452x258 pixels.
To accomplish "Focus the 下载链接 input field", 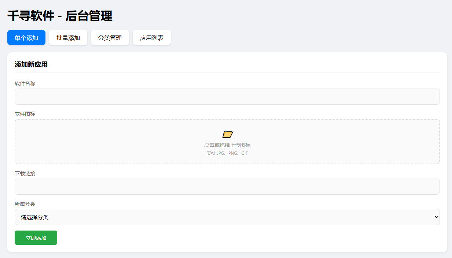I will pos(227,187).
